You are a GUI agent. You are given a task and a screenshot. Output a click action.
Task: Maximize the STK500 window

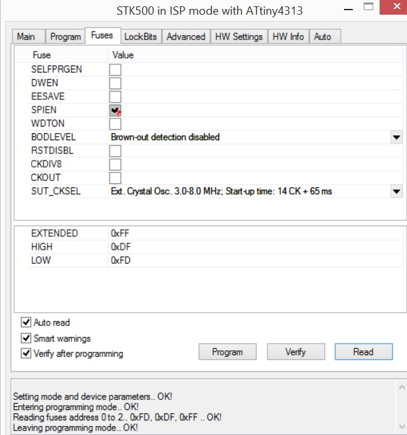368,7
